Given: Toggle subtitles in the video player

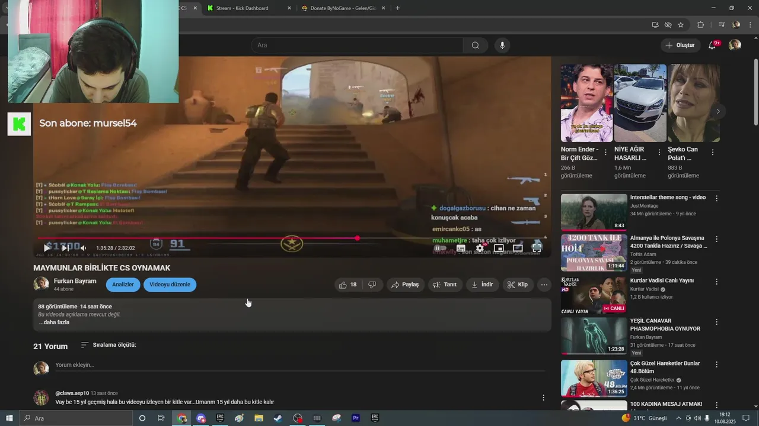Looking at the screenshot, I should point(461,248).
